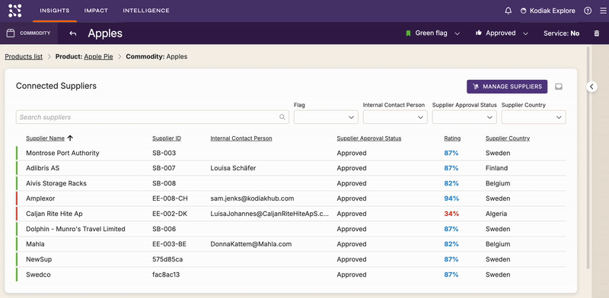Go to Products list breadcrumb
This screenshot has height=298, width=609.
[24, 57]
